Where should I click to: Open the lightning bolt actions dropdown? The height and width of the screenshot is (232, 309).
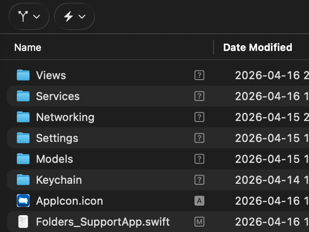pos(74,16)
